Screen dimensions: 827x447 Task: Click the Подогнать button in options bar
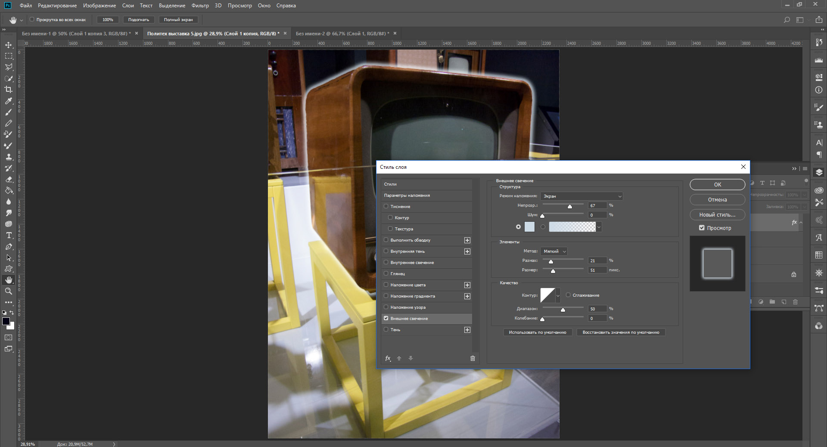point(138,19)
